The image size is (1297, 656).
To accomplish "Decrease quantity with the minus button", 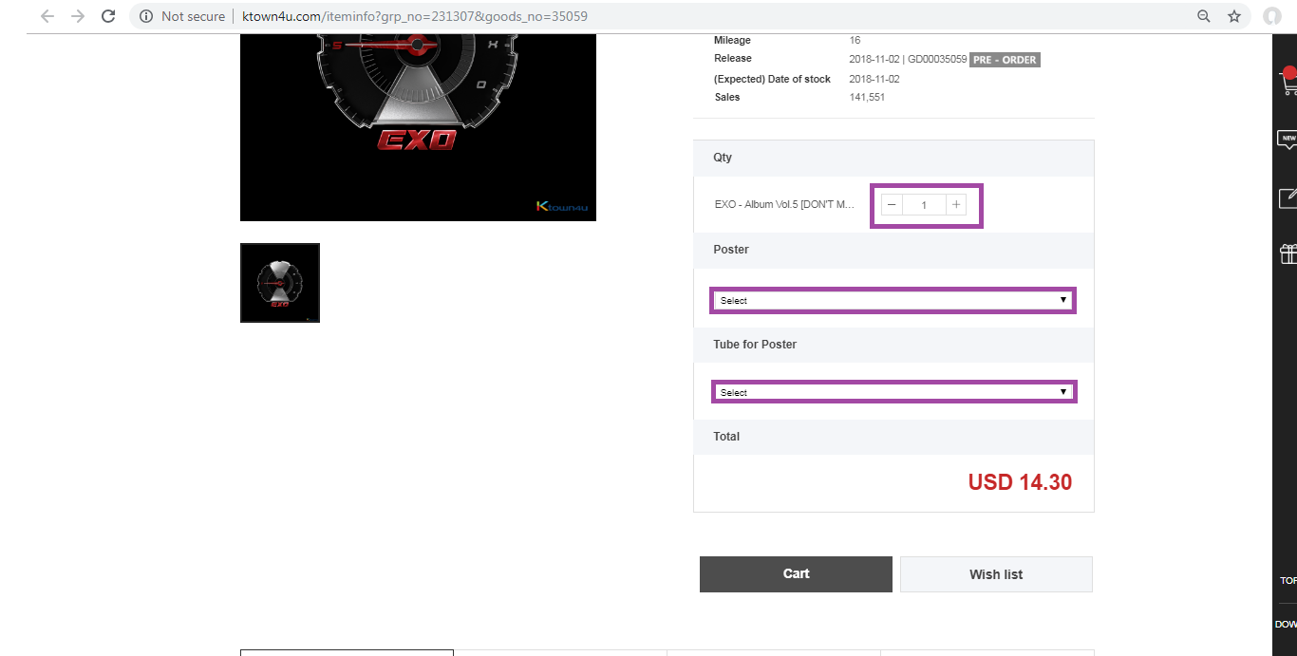I will pyautogui.click(x=892, y=205).
